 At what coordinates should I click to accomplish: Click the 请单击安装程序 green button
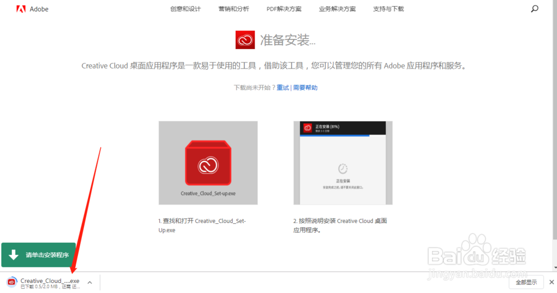(38, 255)
